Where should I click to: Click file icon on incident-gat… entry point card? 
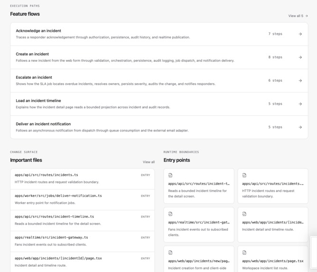pyautogui.click(x=170, y=214)
